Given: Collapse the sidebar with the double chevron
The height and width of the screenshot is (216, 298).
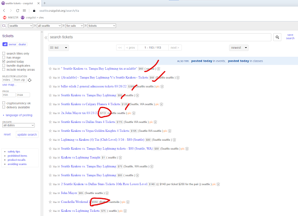Looking at the screenshot, I should 46,37.
